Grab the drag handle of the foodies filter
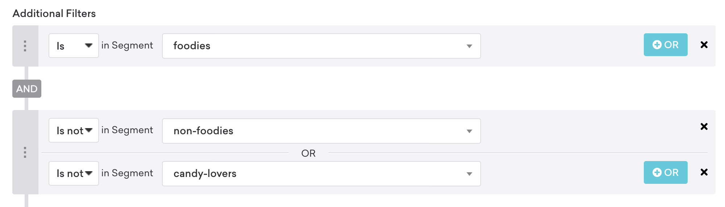This screenshot has height=207, width=725. [x=25, y=46]
